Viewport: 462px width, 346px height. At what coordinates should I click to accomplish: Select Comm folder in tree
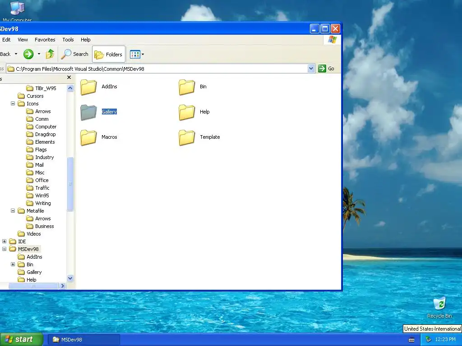tap(37, 119)
